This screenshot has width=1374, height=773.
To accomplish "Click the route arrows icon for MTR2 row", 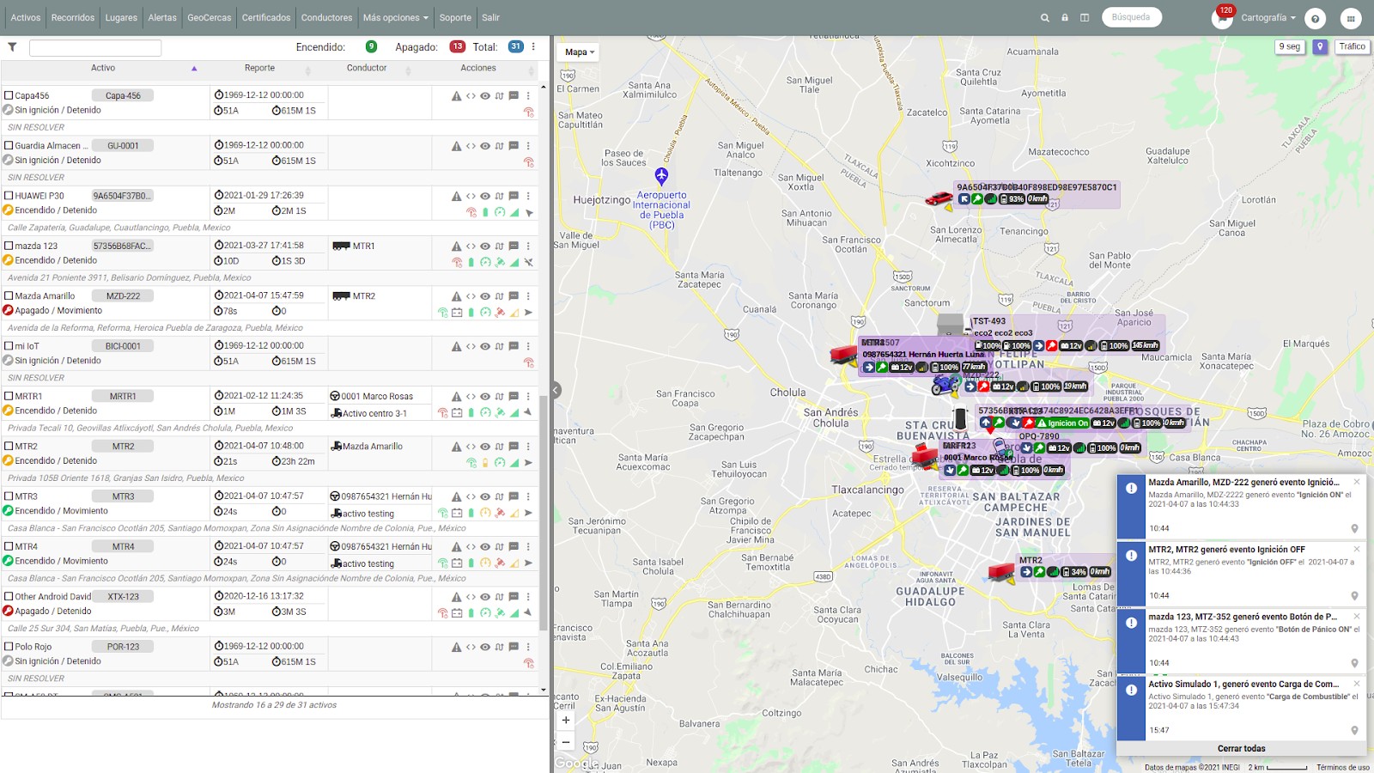I will [x=499, y=447].
